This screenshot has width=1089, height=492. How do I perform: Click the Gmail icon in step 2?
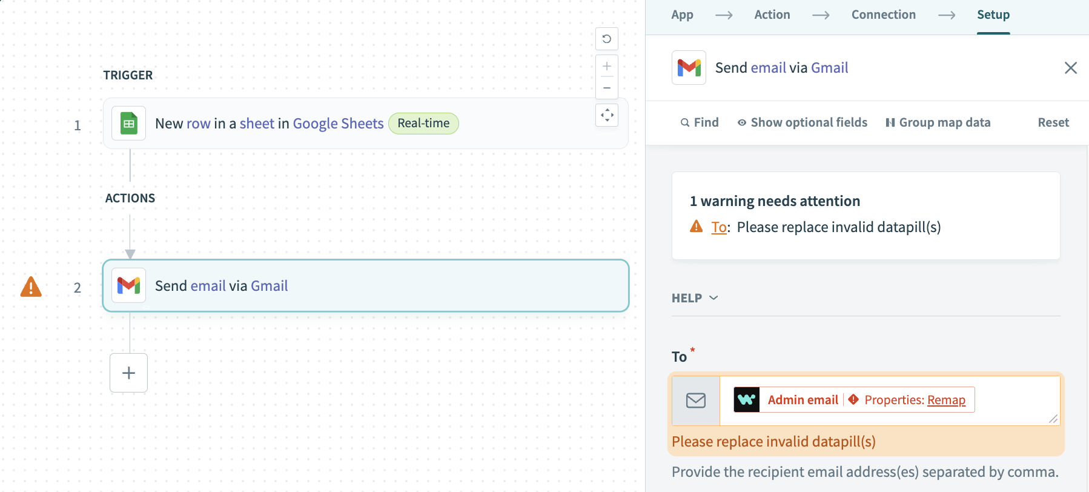(x=128, y=285)
